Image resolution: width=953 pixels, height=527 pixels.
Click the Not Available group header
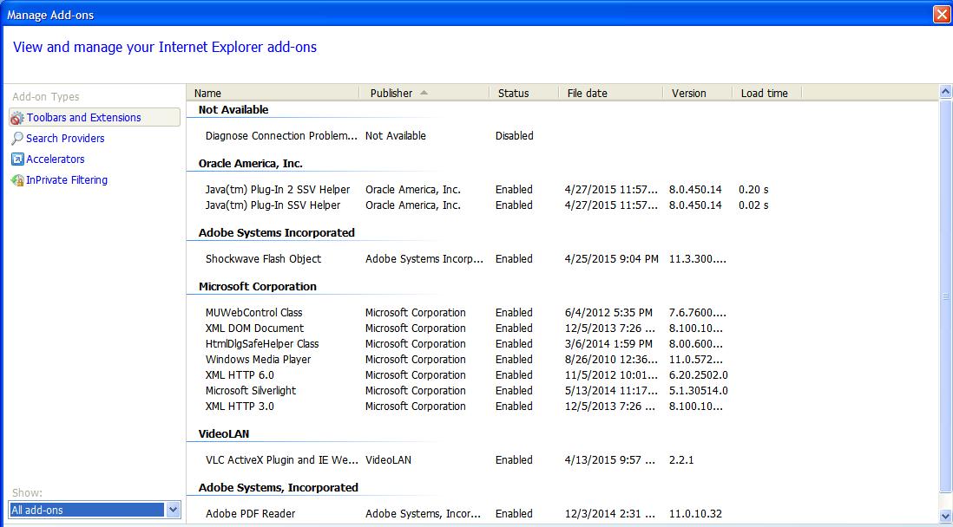click(x=233, y=110)
